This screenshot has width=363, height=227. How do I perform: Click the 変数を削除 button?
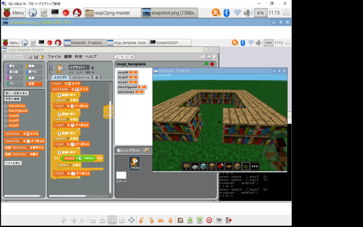(13, 99)
